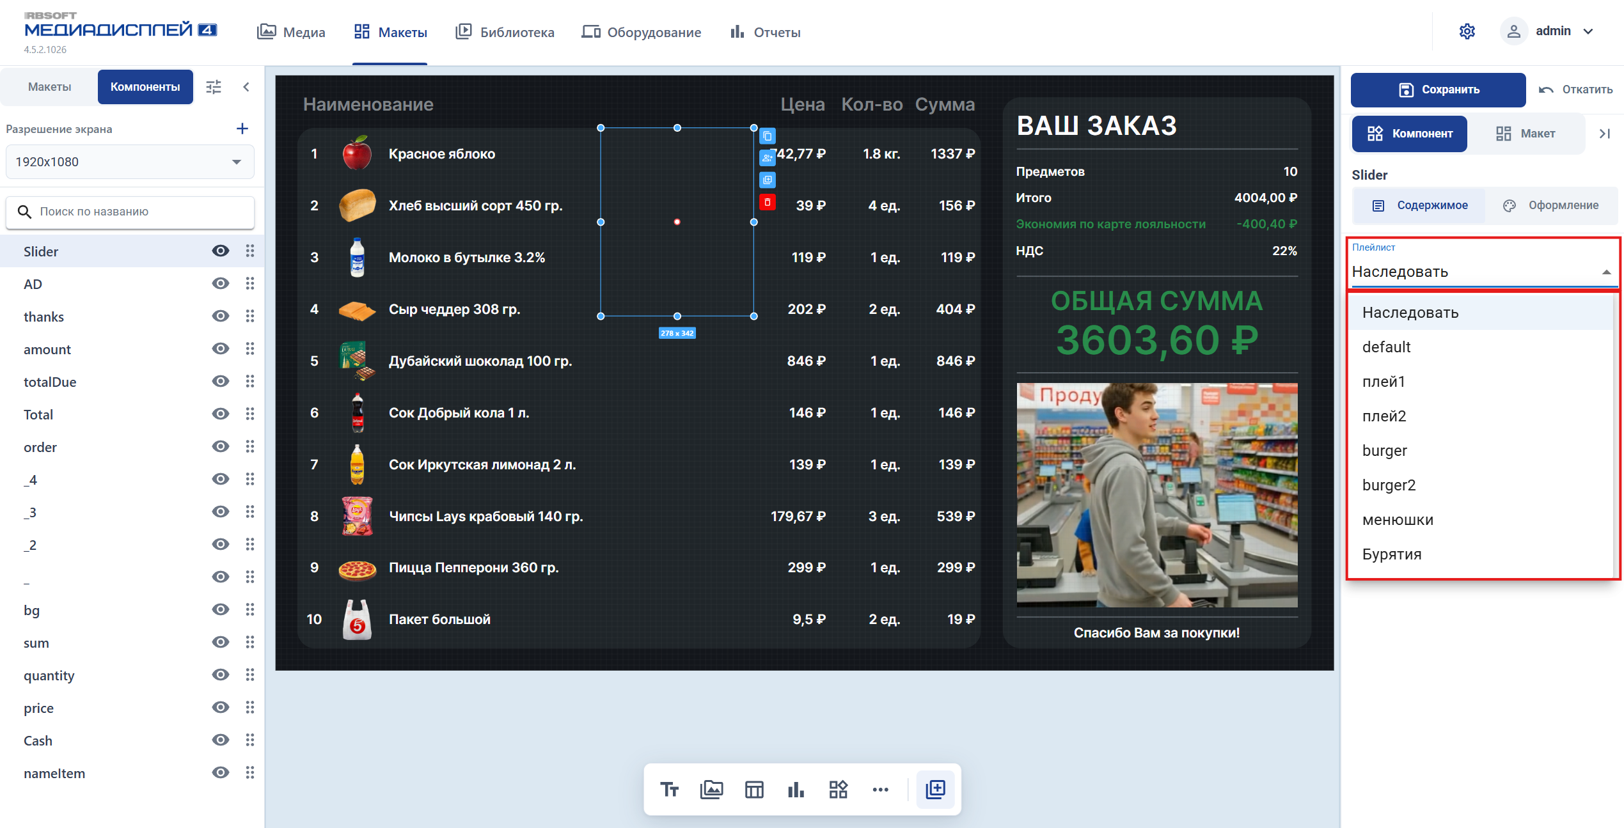Open the more options ellipsis in the bottom toolbar
Screen dimensions: 1624x828
point(880,790)
